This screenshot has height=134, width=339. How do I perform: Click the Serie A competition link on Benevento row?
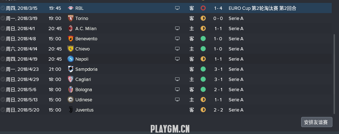(x=236, y=38)
